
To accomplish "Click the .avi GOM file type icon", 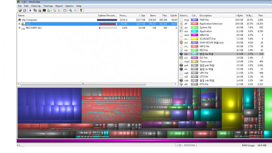I will click(x=181, y=42).
